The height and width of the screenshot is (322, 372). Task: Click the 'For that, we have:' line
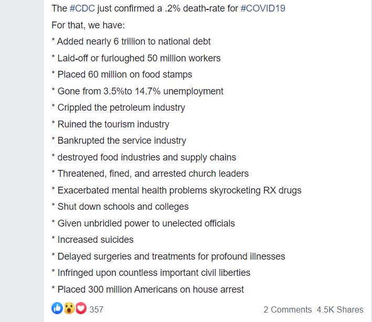point(89,25)
